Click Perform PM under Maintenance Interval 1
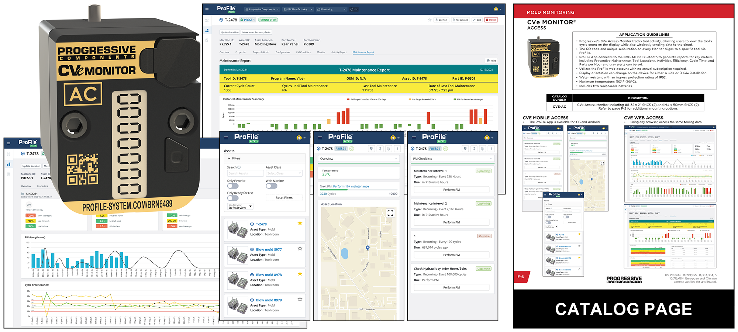 click(x=452, y=190)
